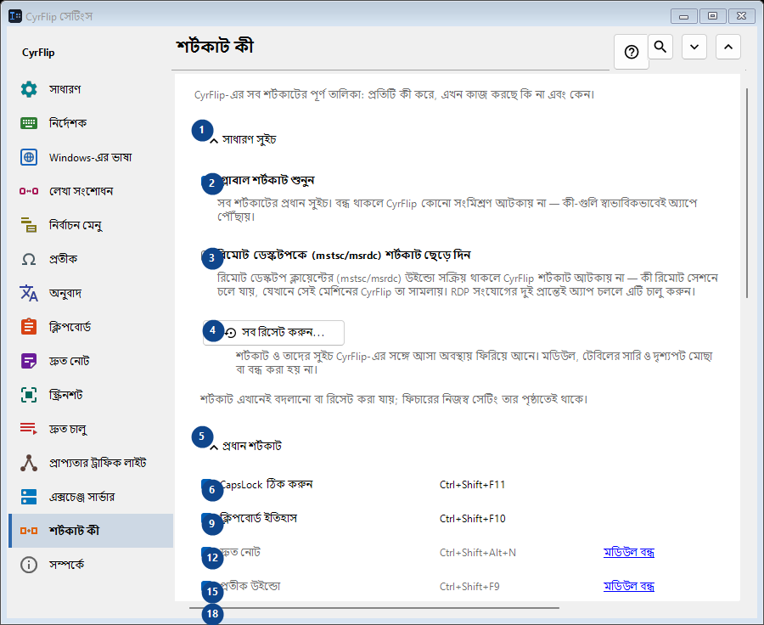Screen dimensions: 764x625
Task: Open the green স্ক্রিনশট capture icon
Action: (x=29, y=394)
